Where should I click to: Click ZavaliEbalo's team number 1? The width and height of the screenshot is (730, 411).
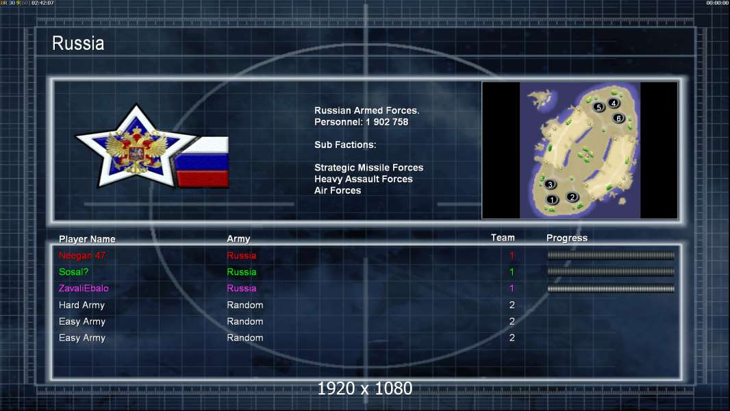(512, 288)
